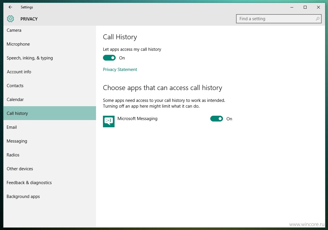Click the PRIVACY page title
The width and height of the screenshot is (328, 230).
coord(29,19)
